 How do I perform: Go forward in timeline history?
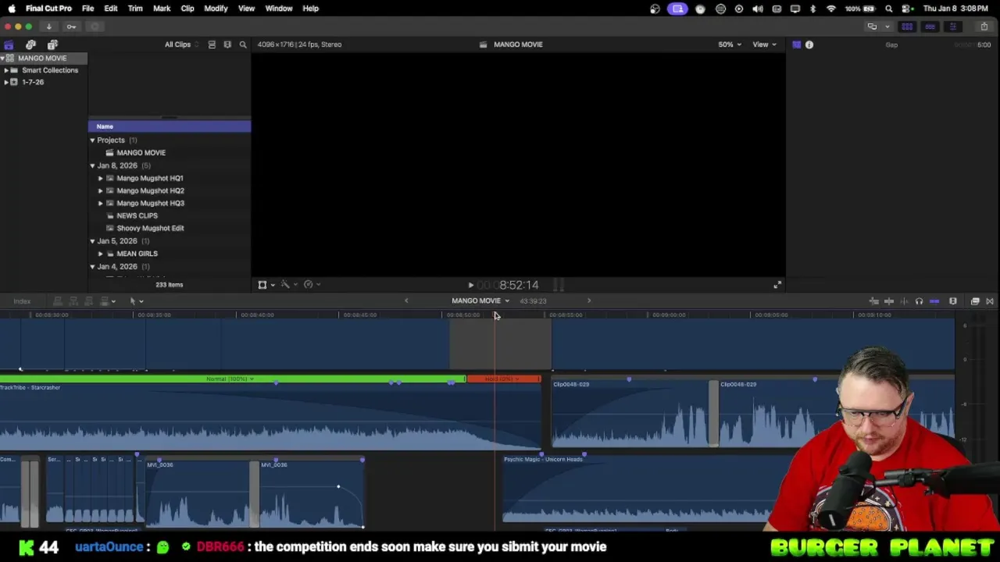pyautogui.click(x=589, y=301)
